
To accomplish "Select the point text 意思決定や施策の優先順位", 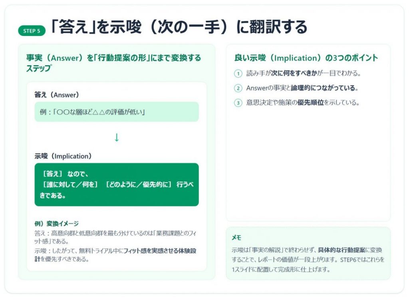I will click(303, 103).
